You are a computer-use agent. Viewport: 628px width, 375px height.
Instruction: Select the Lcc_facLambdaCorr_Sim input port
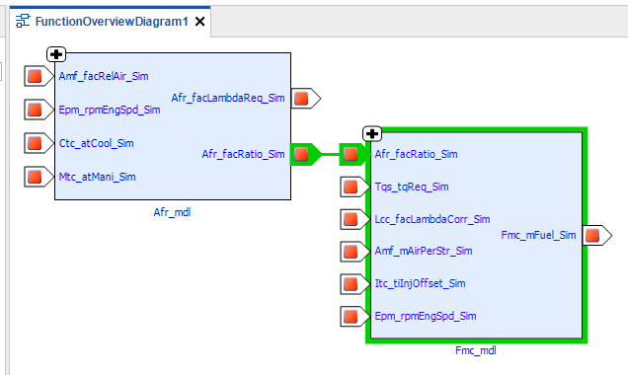[x=354, y=219]
